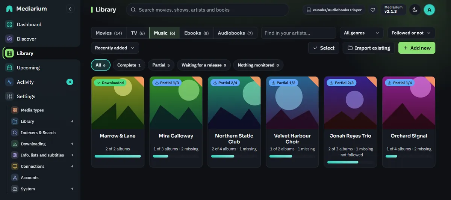Click the Mediarium v2.1.3 version label
451x200 pixels.
(393, 9)
